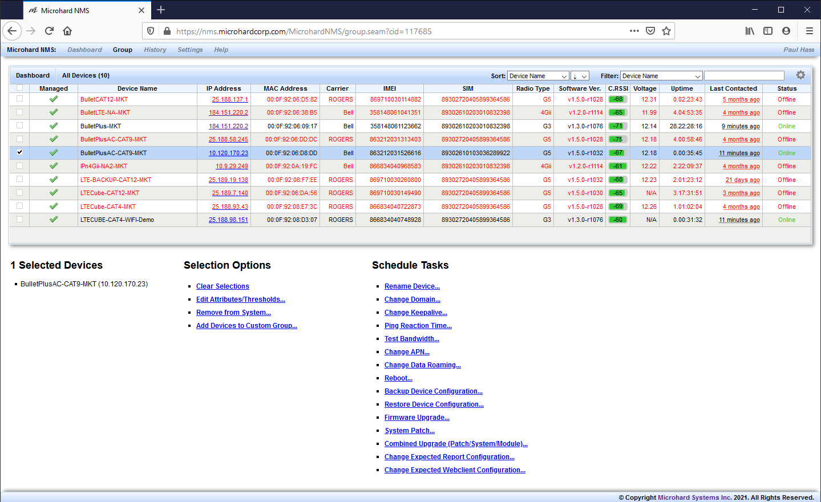Click the Clear Selections link

[223, 286]
